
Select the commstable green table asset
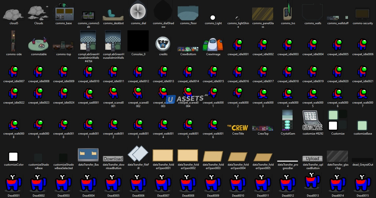coord(38,44)
